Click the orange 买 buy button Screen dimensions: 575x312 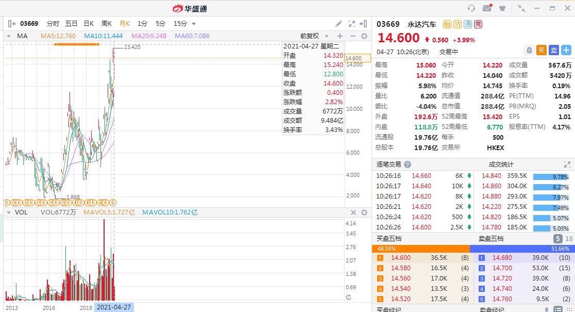click(542, 50)
